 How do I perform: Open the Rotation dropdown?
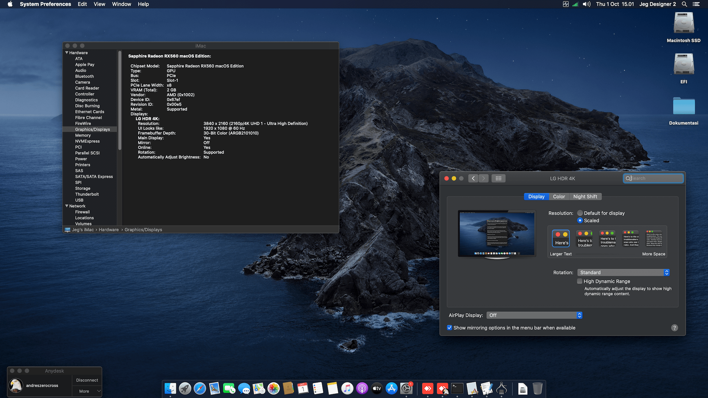point(623,272)
